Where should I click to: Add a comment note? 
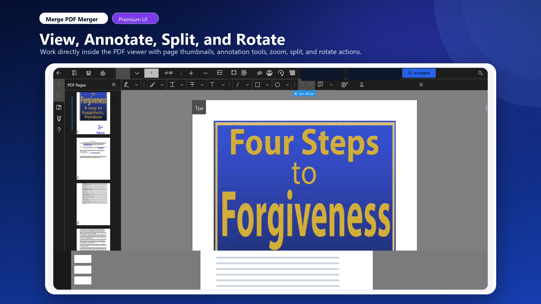320,84
